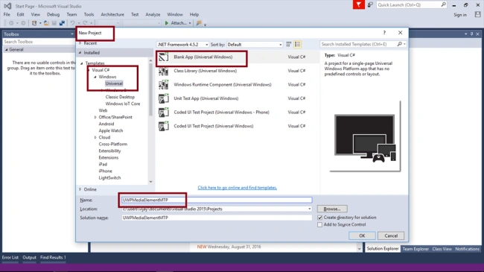
Task: Click the Unit Test App template icon
Action: (164, 98)
